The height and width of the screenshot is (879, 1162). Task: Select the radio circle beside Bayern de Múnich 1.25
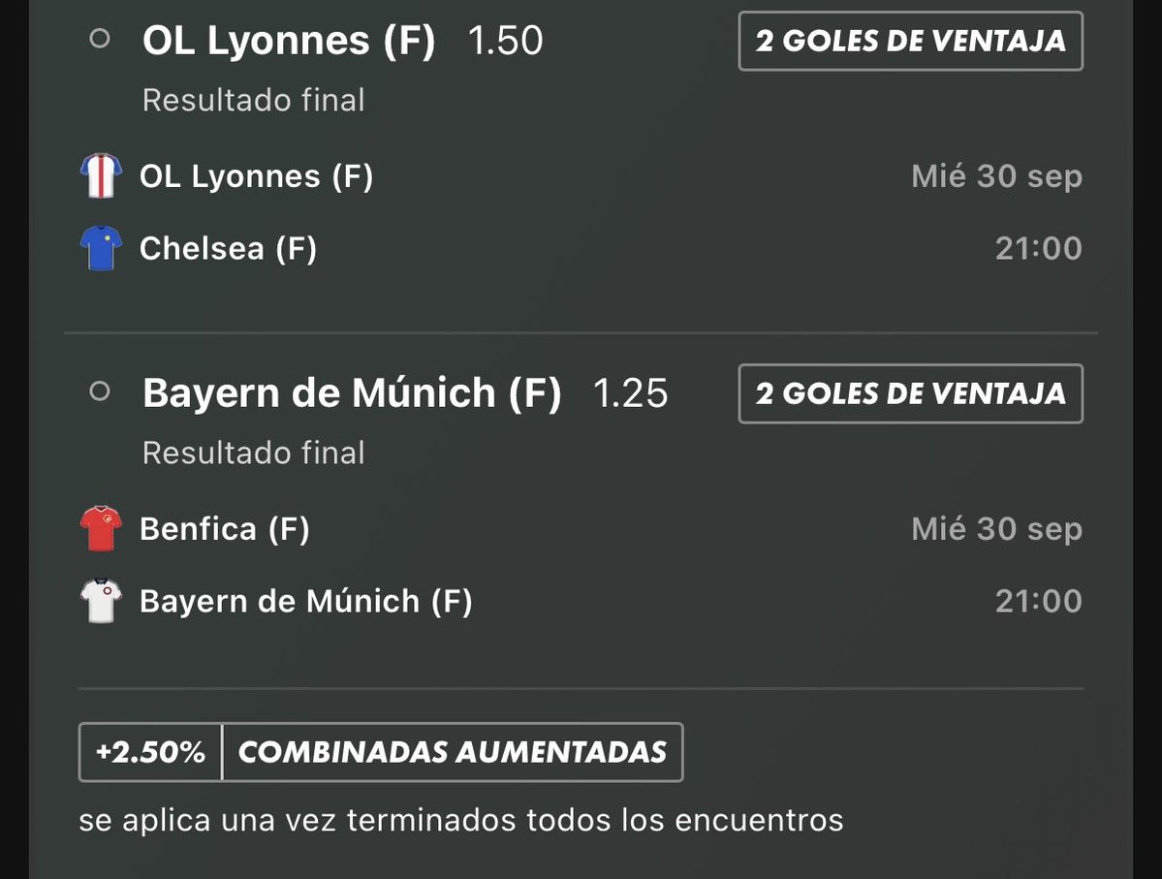pyautogui.click(x=99, y=392)
